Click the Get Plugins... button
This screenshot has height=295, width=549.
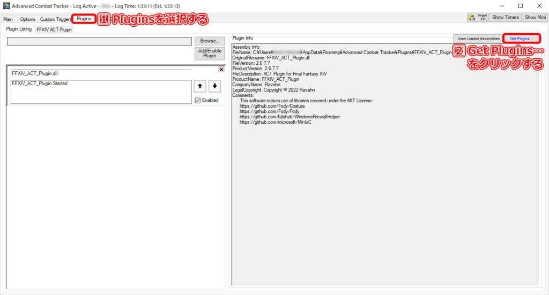[x=521, y=39]
